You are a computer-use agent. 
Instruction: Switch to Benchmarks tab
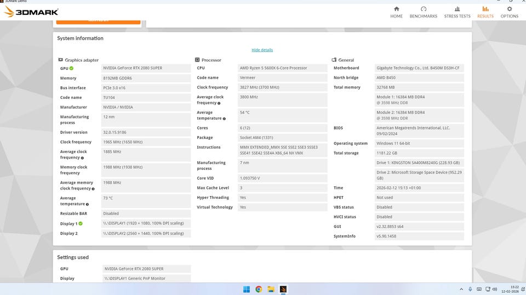424,12
